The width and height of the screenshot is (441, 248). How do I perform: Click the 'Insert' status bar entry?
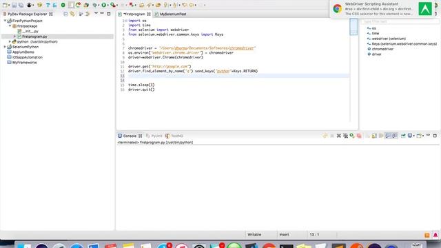pos(284,234)
